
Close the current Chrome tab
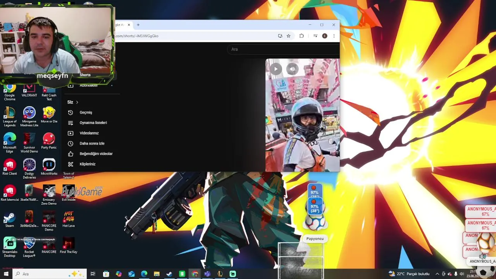[x=129, y=25]
